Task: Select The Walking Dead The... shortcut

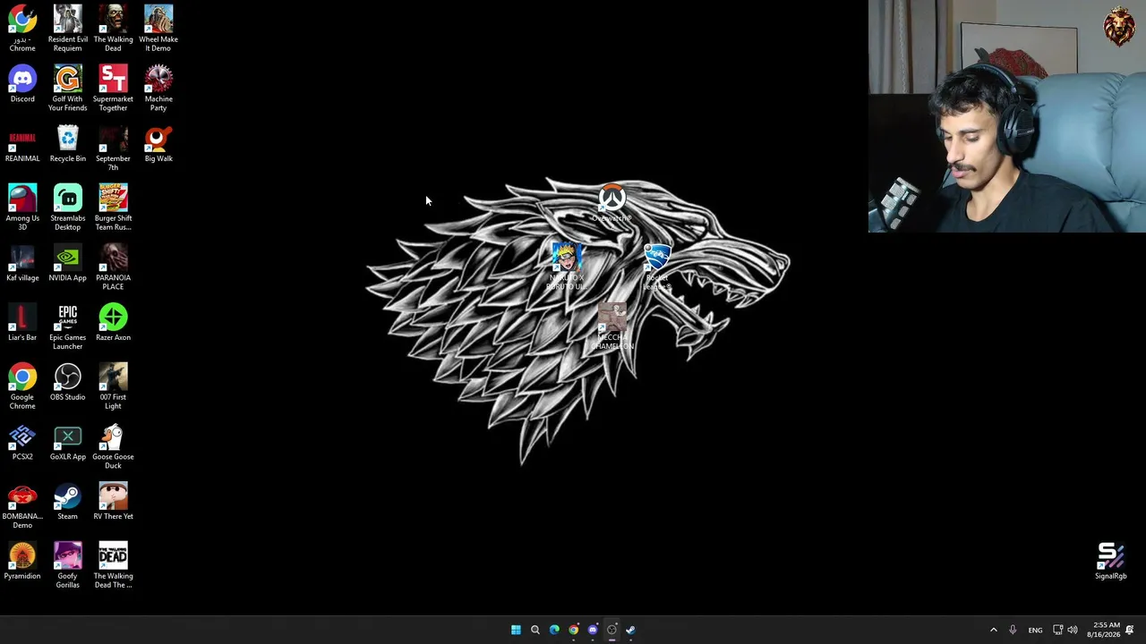Action: tap(113, 566)
